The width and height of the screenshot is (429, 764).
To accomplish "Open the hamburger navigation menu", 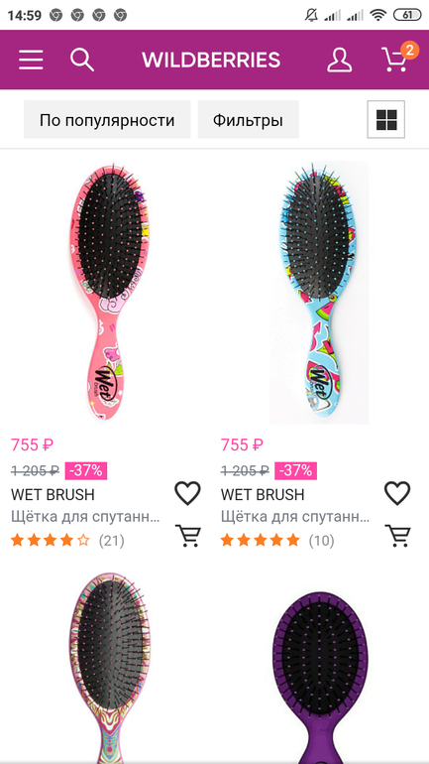I will pyautogui.click(x=31, y=60).
